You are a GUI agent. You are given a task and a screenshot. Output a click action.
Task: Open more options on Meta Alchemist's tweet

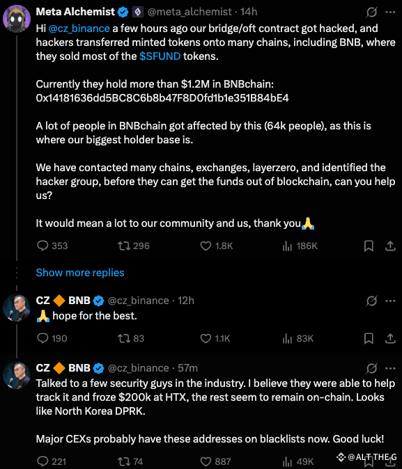[390, 12]
